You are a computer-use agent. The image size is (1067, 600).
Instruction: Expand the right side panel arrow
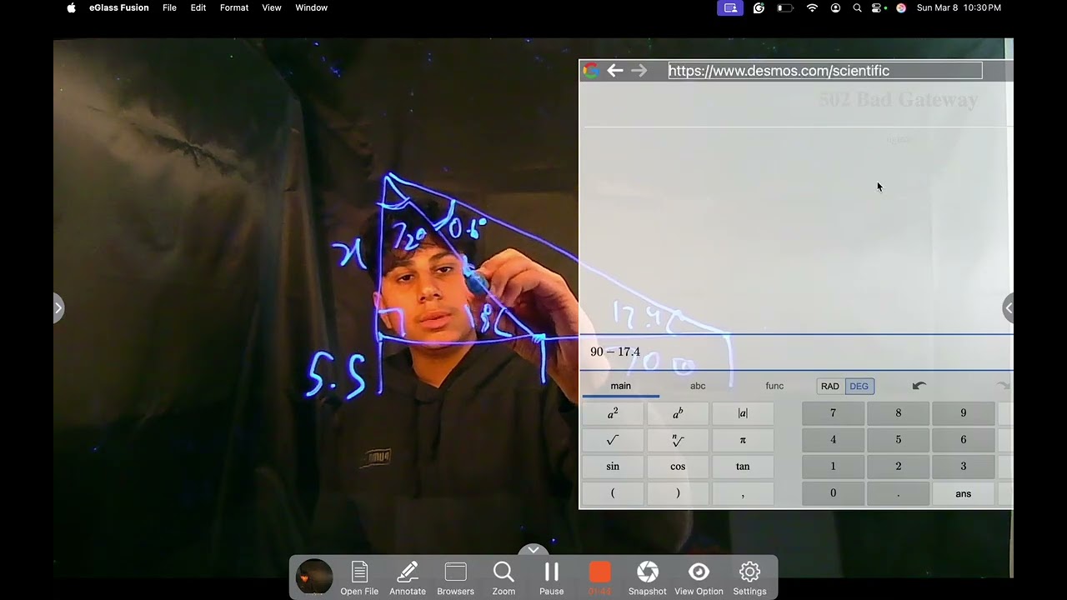1008,308
